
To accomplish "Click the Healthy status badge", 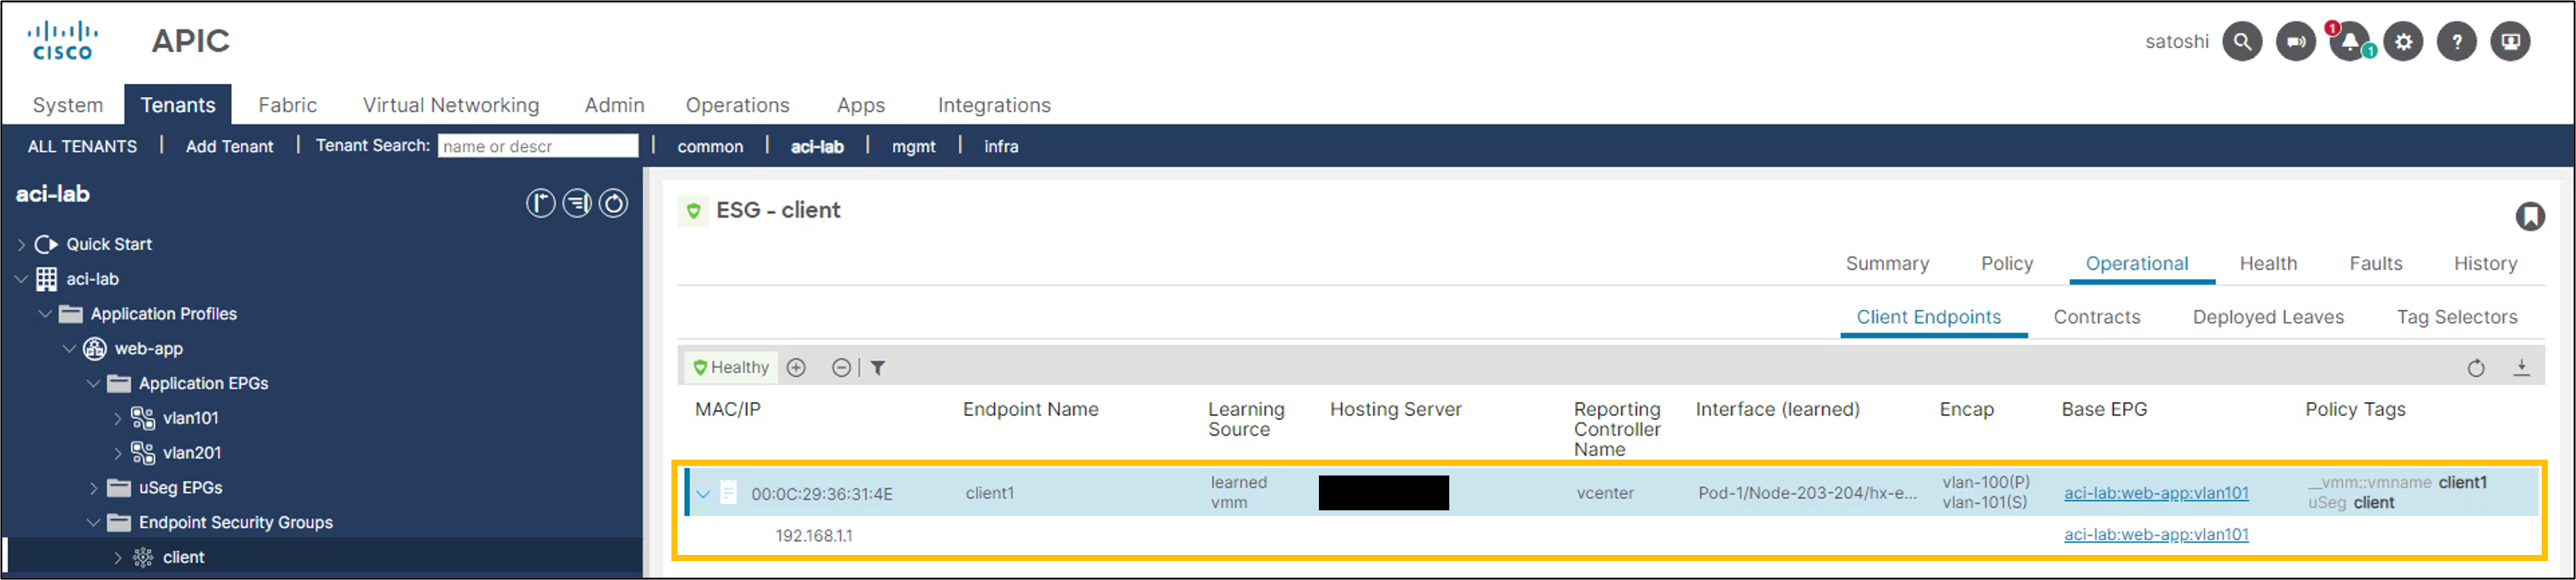I will (x=732, y=367).
